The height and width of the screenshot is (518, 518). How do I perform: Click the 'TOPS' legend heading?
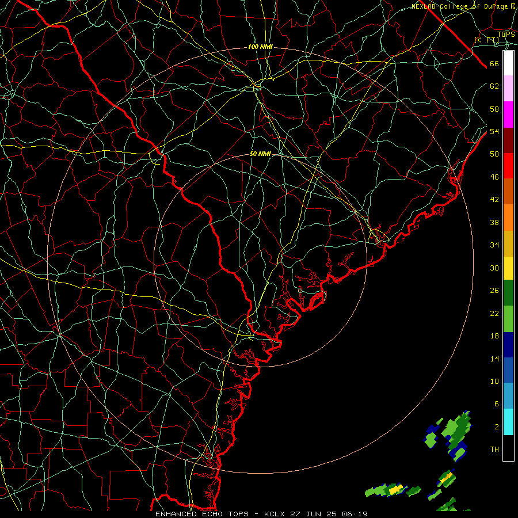pyautogui.click(x=506, y=34)
